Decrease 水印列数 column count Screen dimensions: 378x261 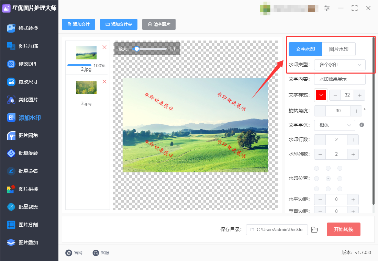pos(320,154)
